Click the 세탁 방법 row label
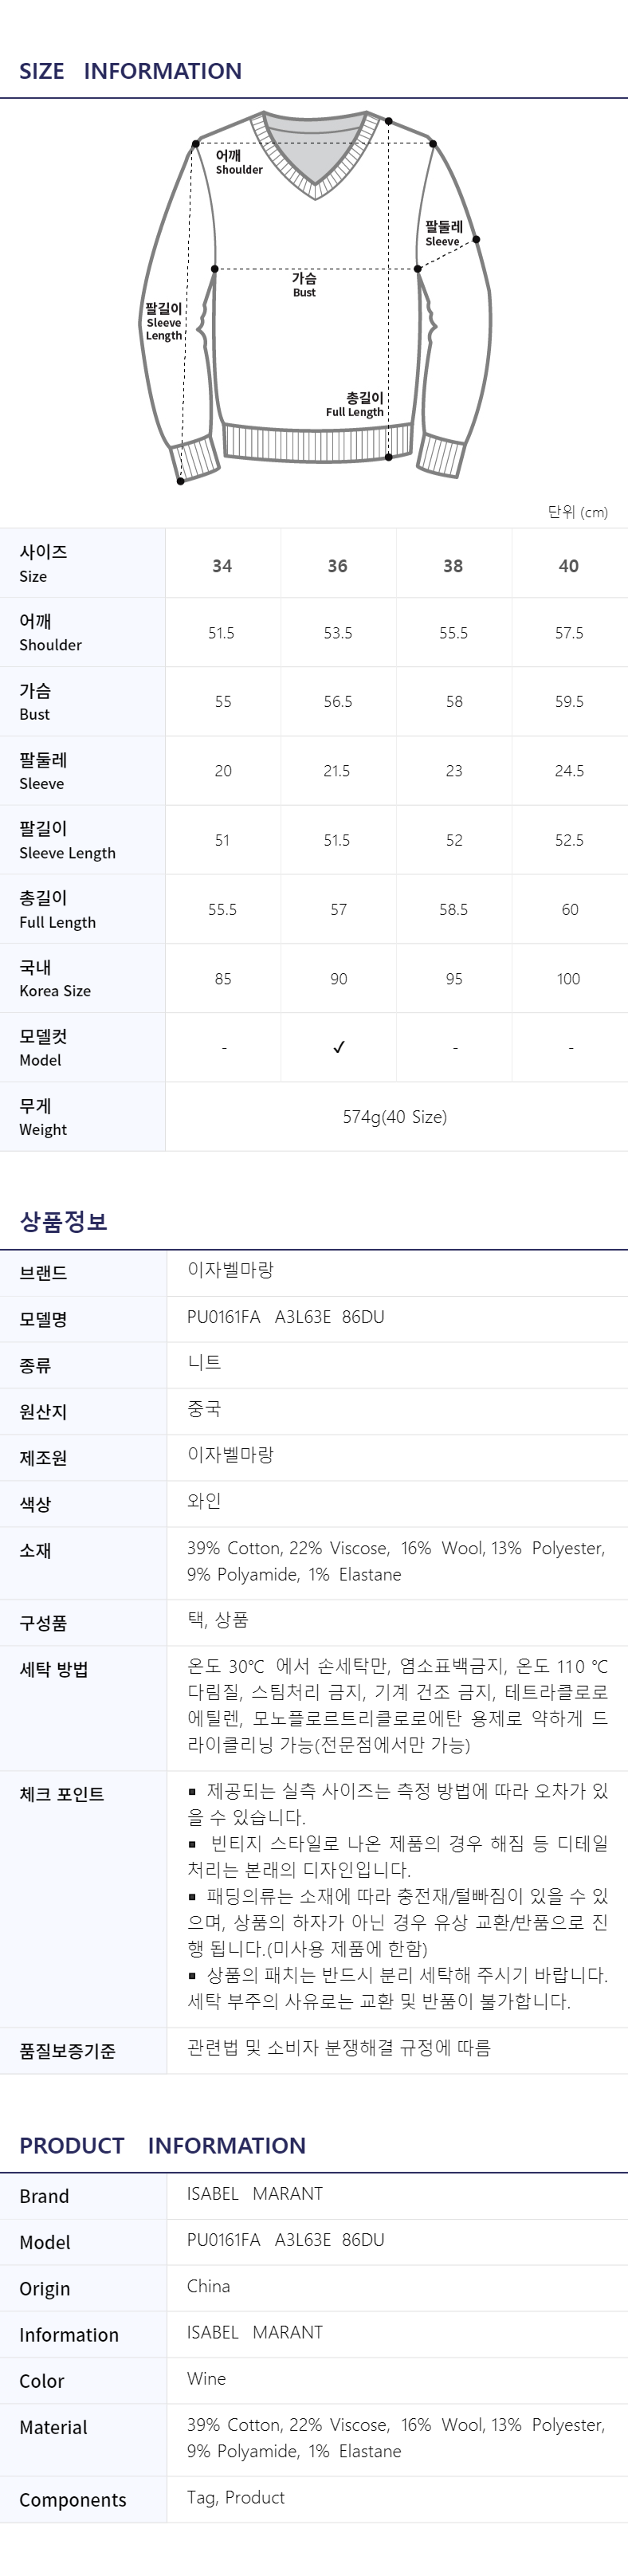This screenshot has width=628, height=2576. tap(54, 1669)
